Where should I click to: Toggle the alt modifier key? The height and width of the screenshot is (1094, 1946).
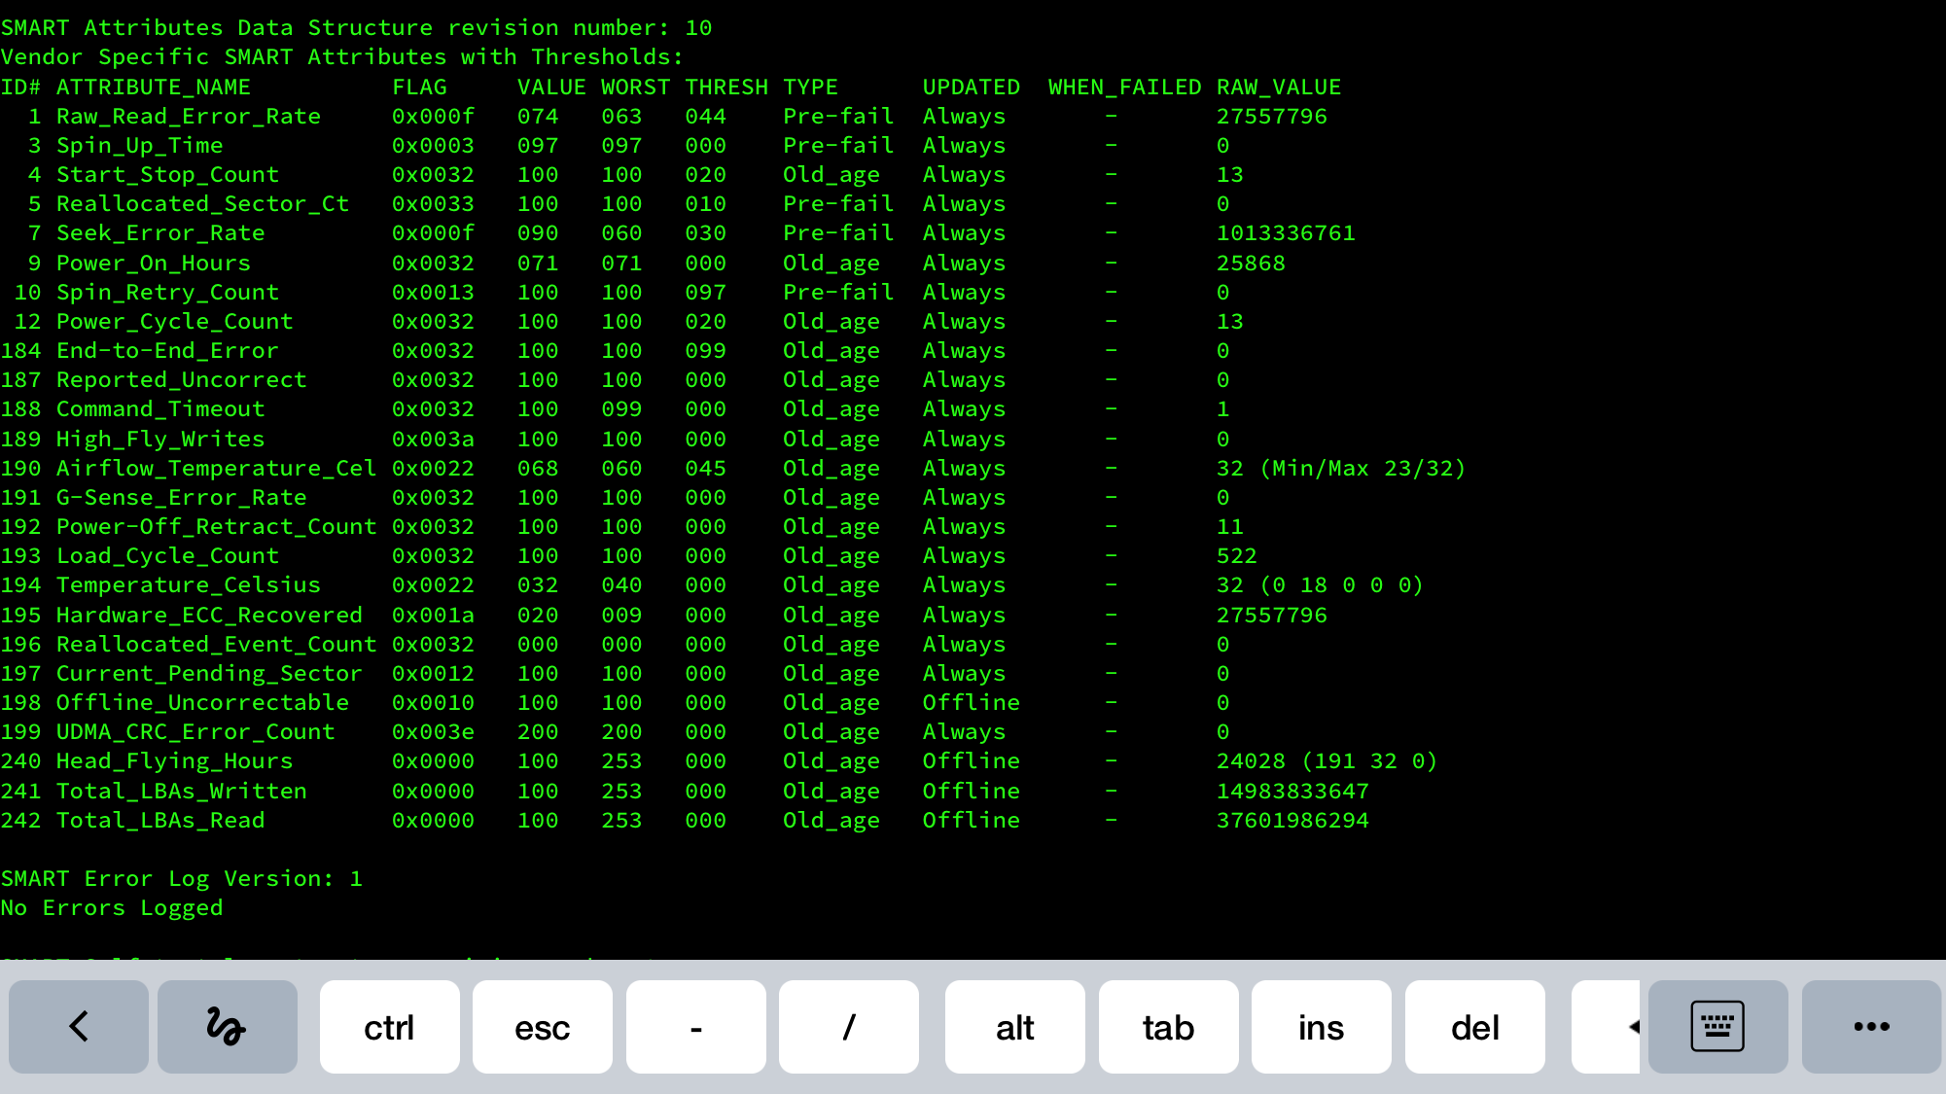(1014, 1027)
